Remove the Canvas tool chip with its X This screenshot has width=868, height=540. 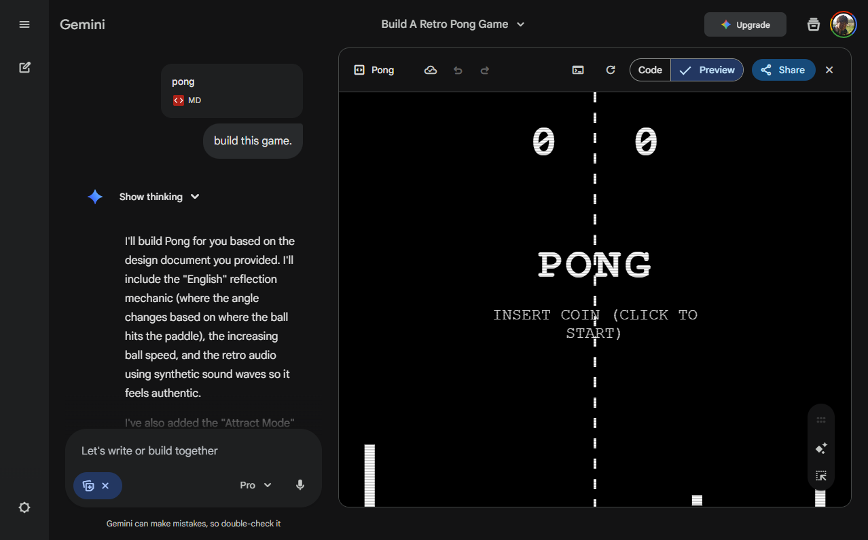[105, 486]
